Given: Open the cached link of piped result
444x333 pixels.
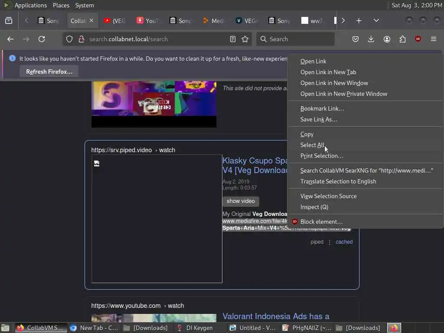Looking at the screenshot, I should click(344, 242).
